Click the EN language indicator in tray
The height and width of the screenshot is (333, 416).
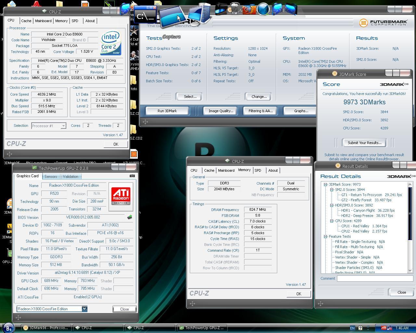(x=352, y=328)
